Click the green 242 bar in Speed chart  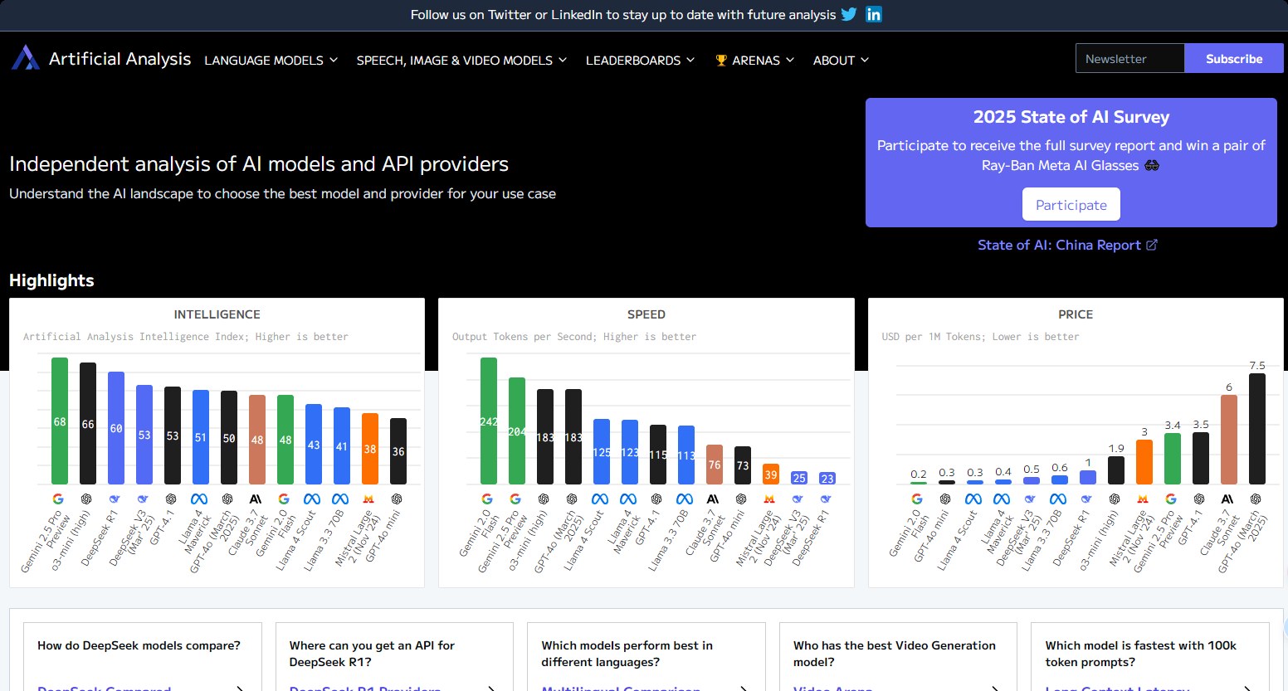pyautogui.click(x=489, y=421)
